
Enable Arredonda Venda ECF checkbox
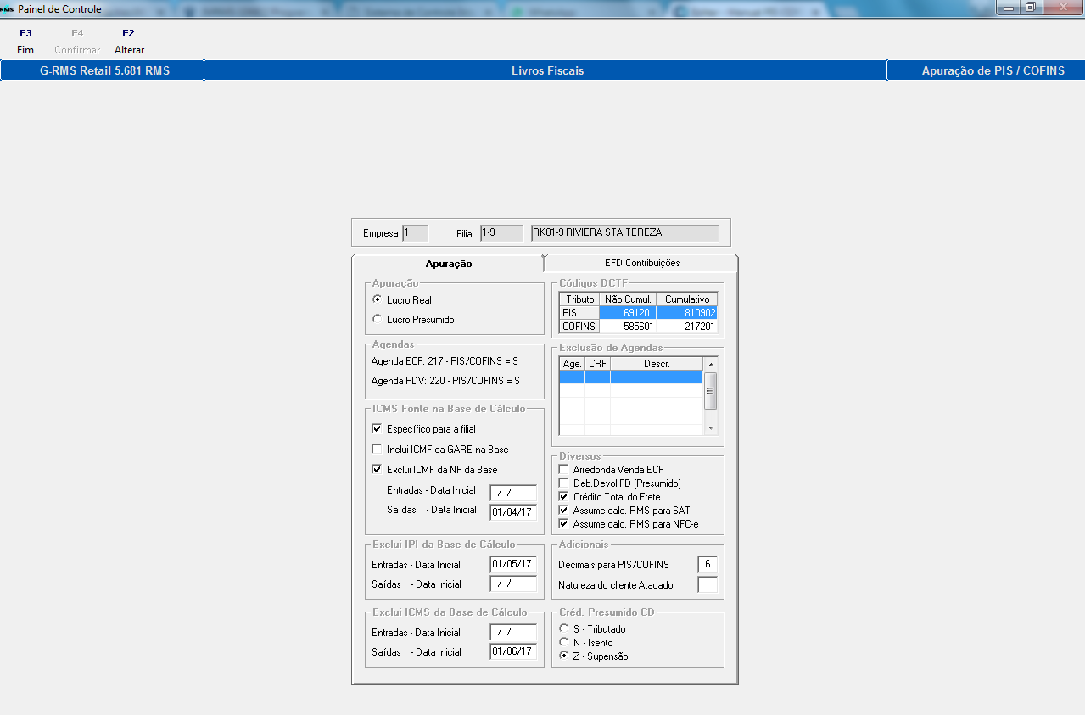point(611,469)
